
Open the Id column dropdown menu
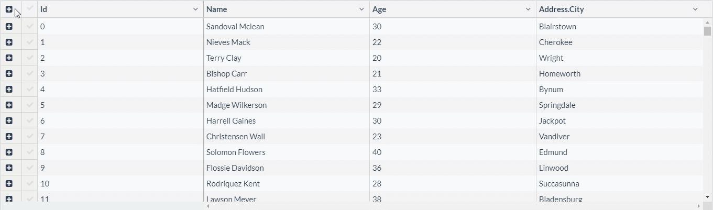(x=195, y=9)
